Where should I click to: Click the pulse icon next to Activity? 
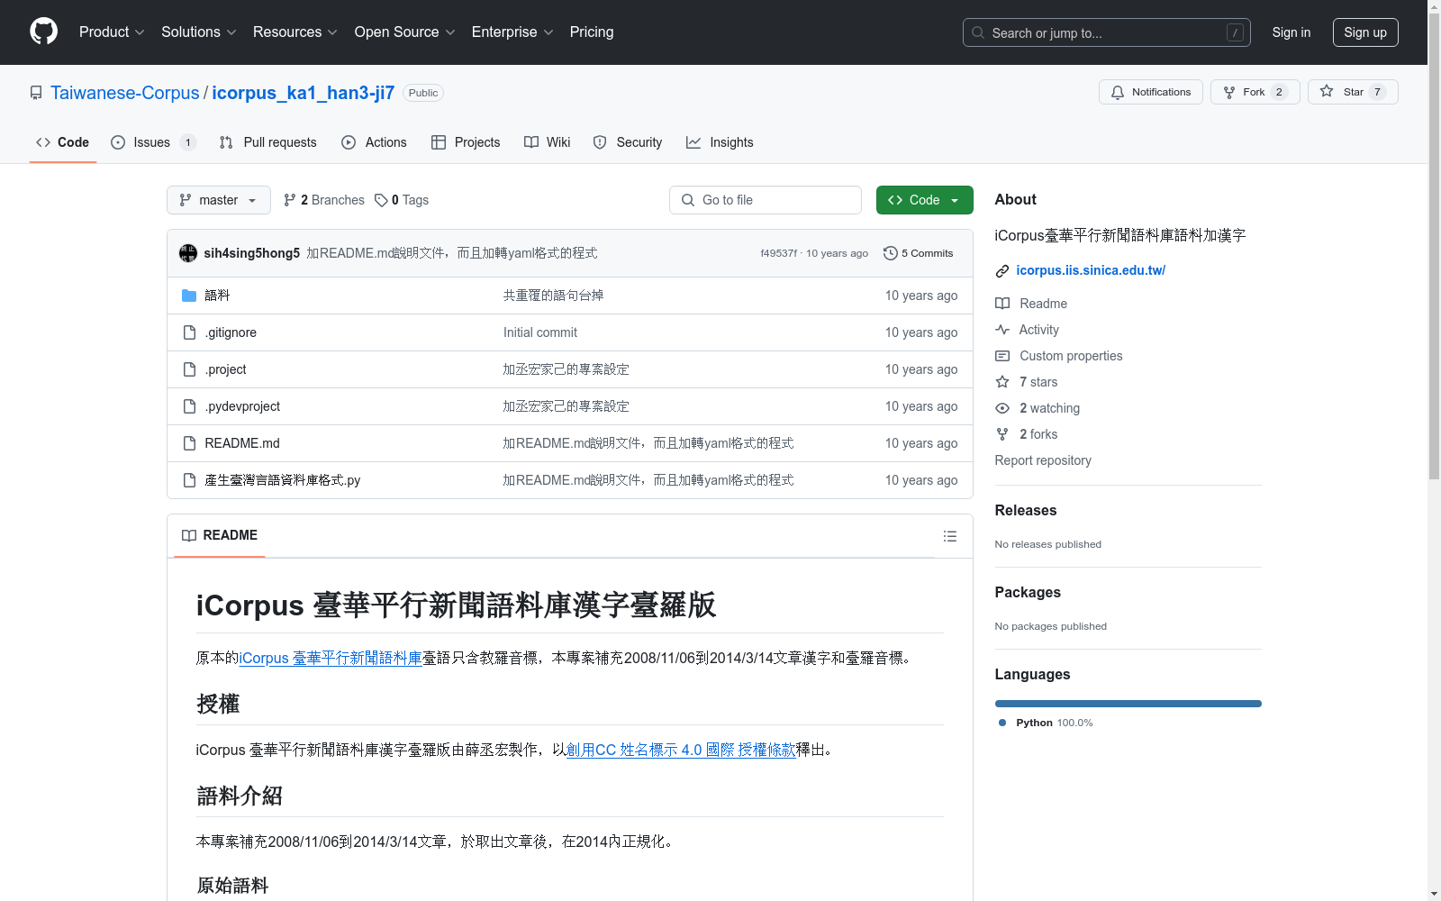1002,330
